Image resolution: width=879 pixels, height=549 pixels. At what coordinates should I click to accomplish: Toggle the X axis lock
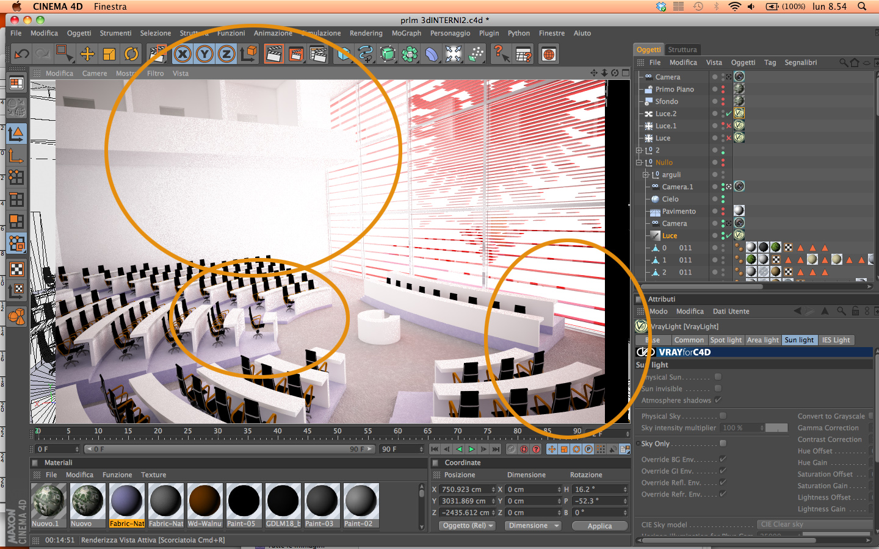183,54
